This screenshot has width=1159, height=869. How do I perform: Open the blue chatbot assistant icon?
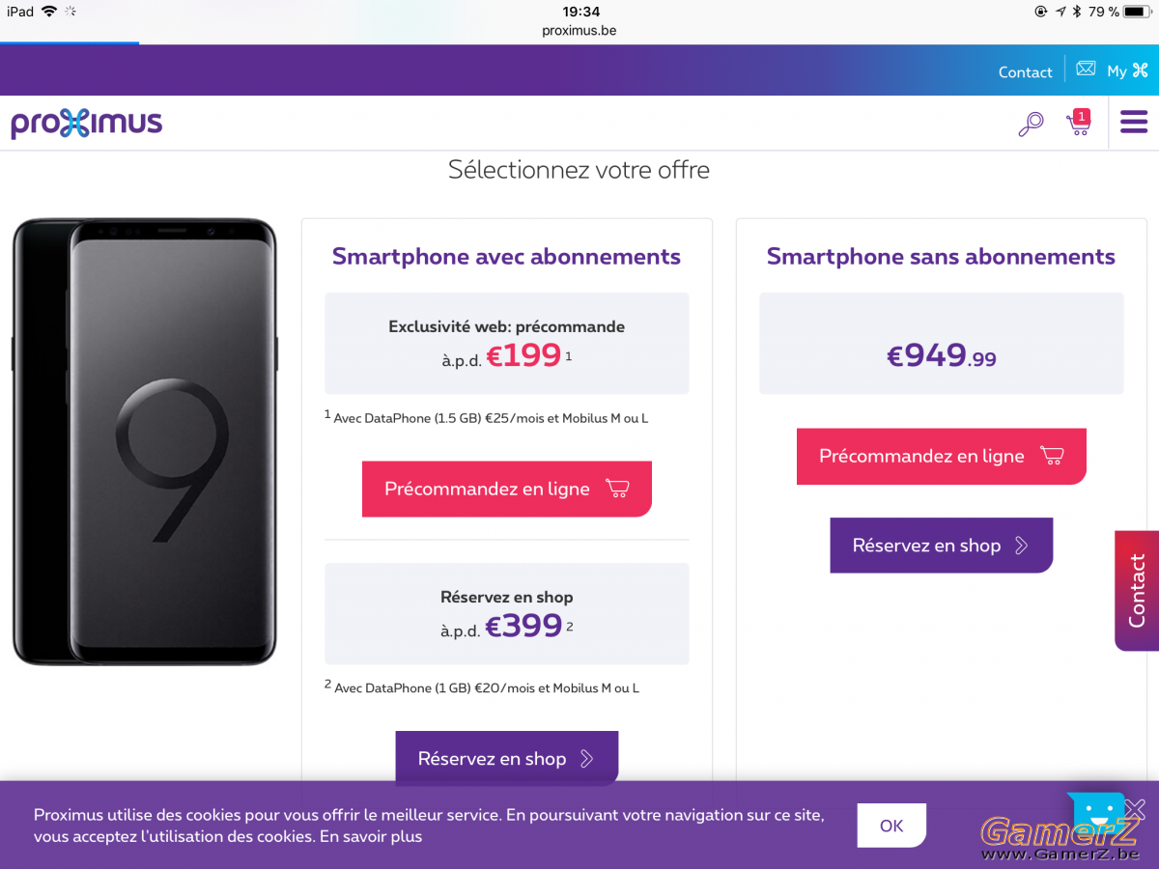(1095, 811)
